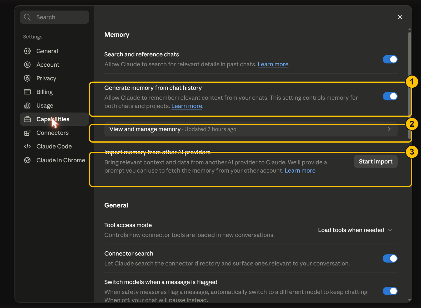This screenshot has height=308, width=421.
Task: Open View and manage memory
Action: 251,129
